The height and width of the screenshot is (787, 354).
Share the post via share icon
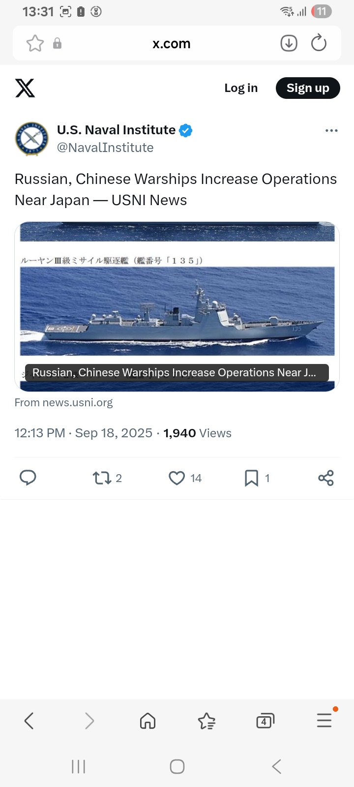click(x=326, y=478)
